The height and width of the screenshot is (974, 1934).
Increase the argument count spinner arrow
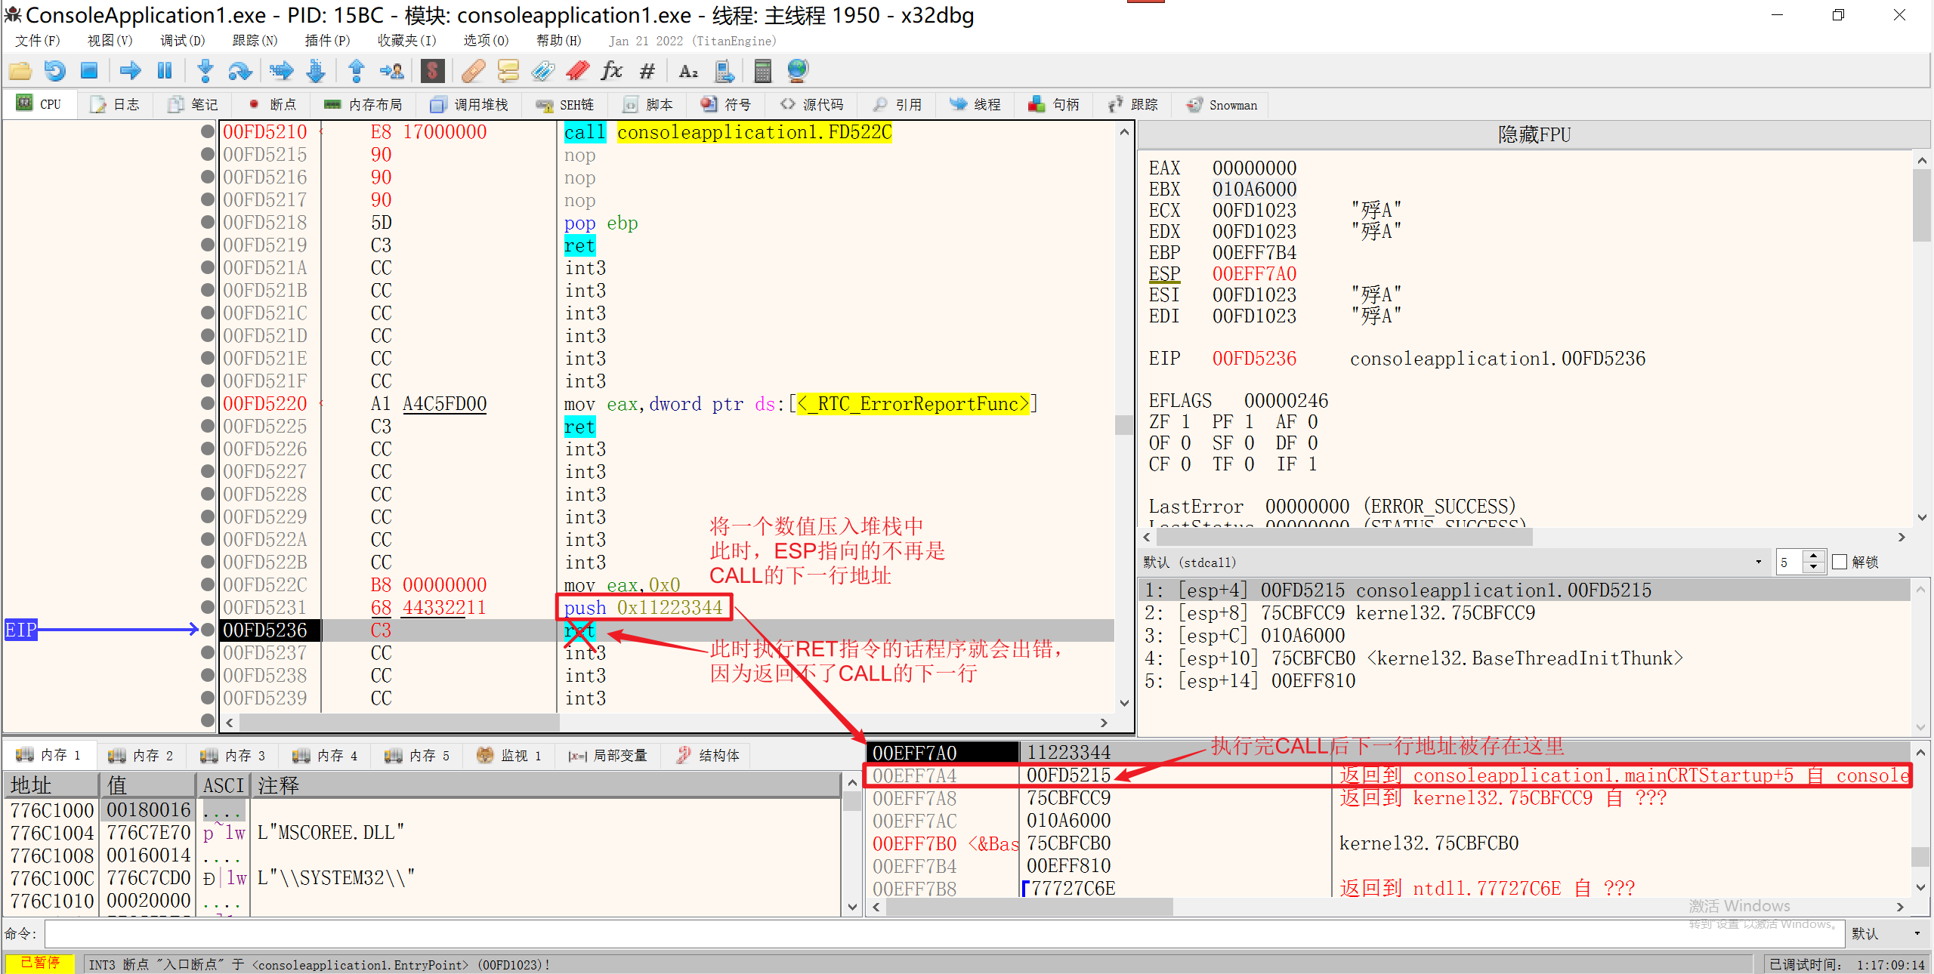(1814, 556)
